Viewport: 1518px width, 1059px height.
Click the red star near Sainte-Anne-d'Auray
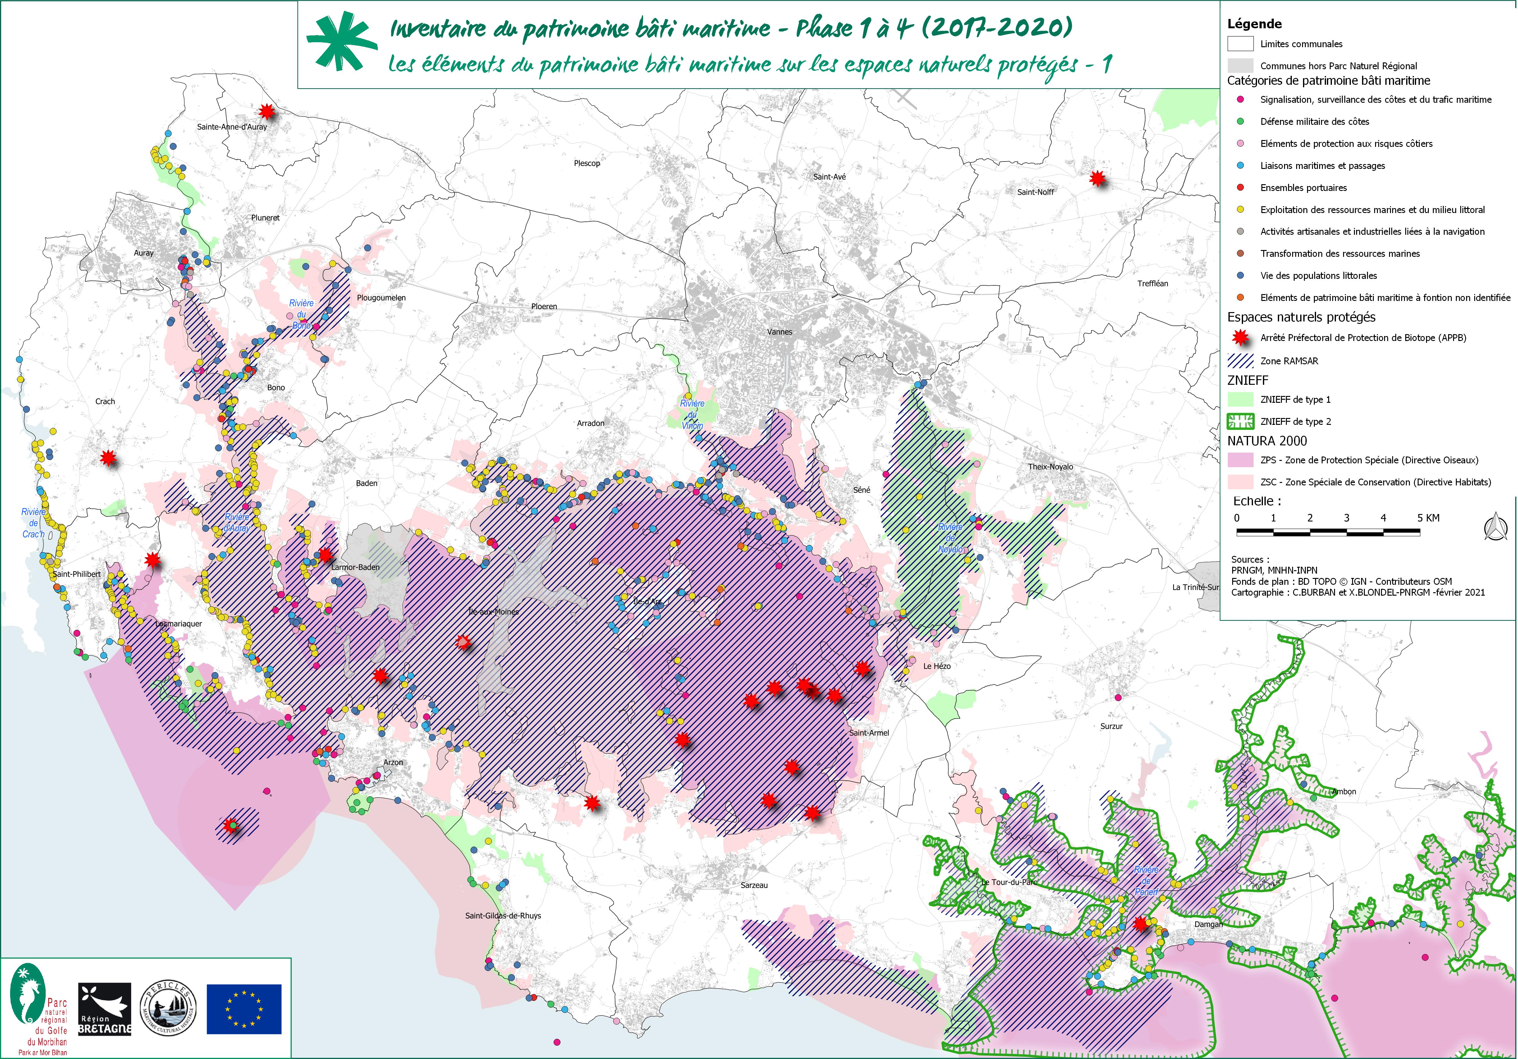(267, 111)
